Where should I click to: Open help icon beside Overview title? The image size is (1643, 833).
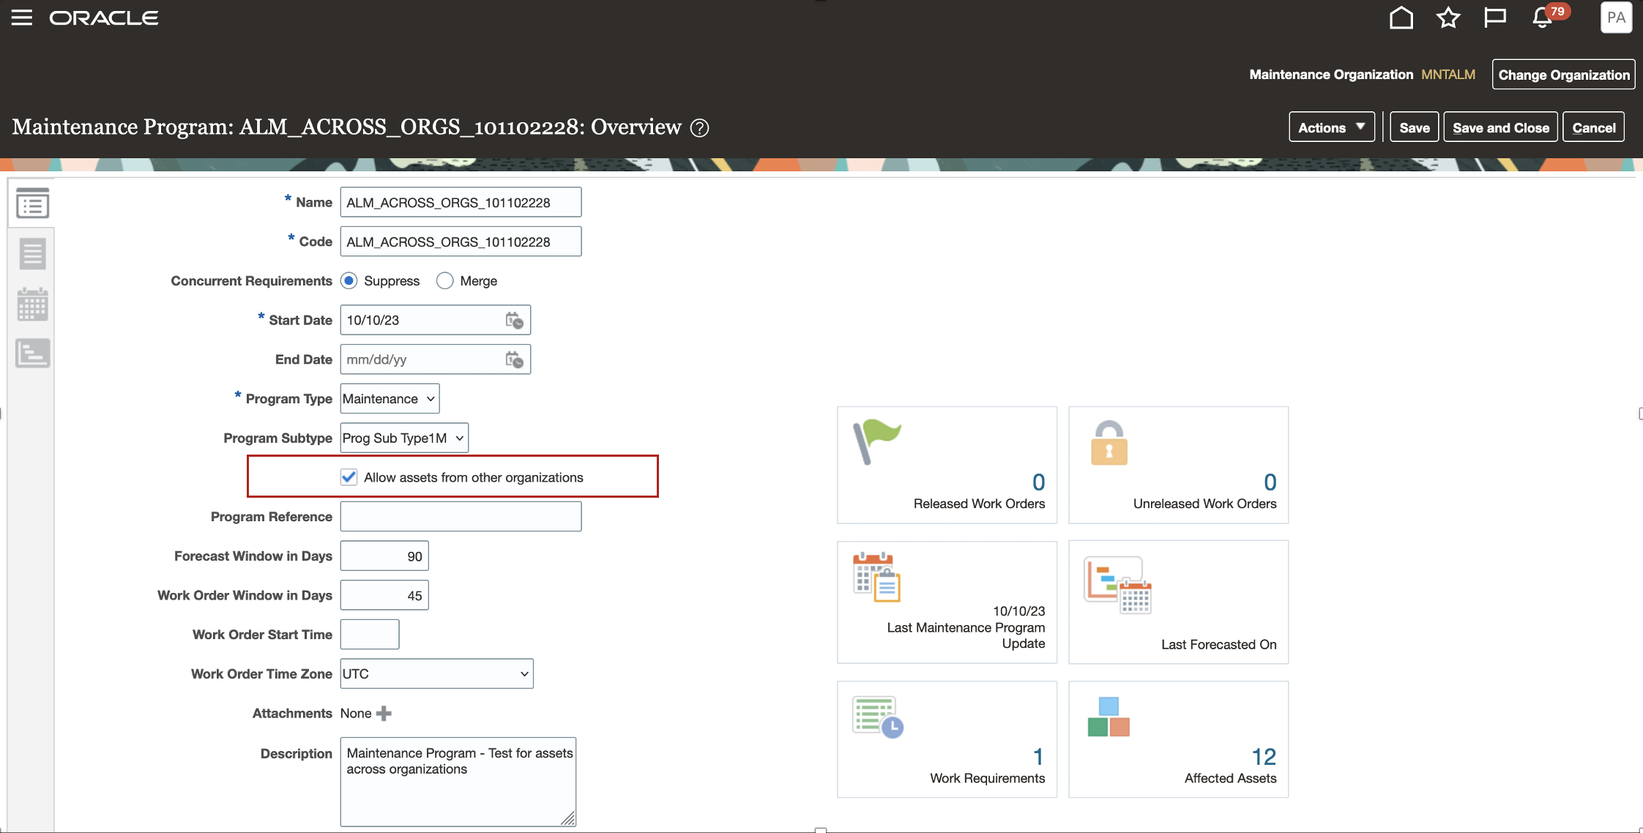(700, 128)
